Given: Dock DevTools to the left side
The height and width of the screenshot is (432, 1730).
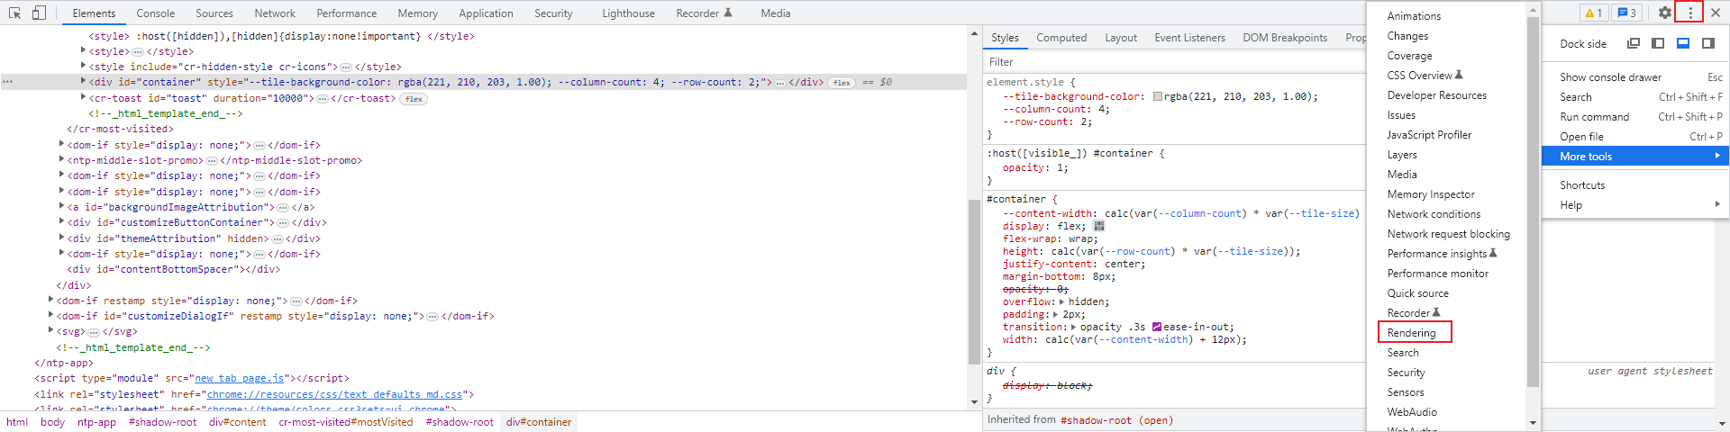Looking at the screenshot, I should 1658,43.
